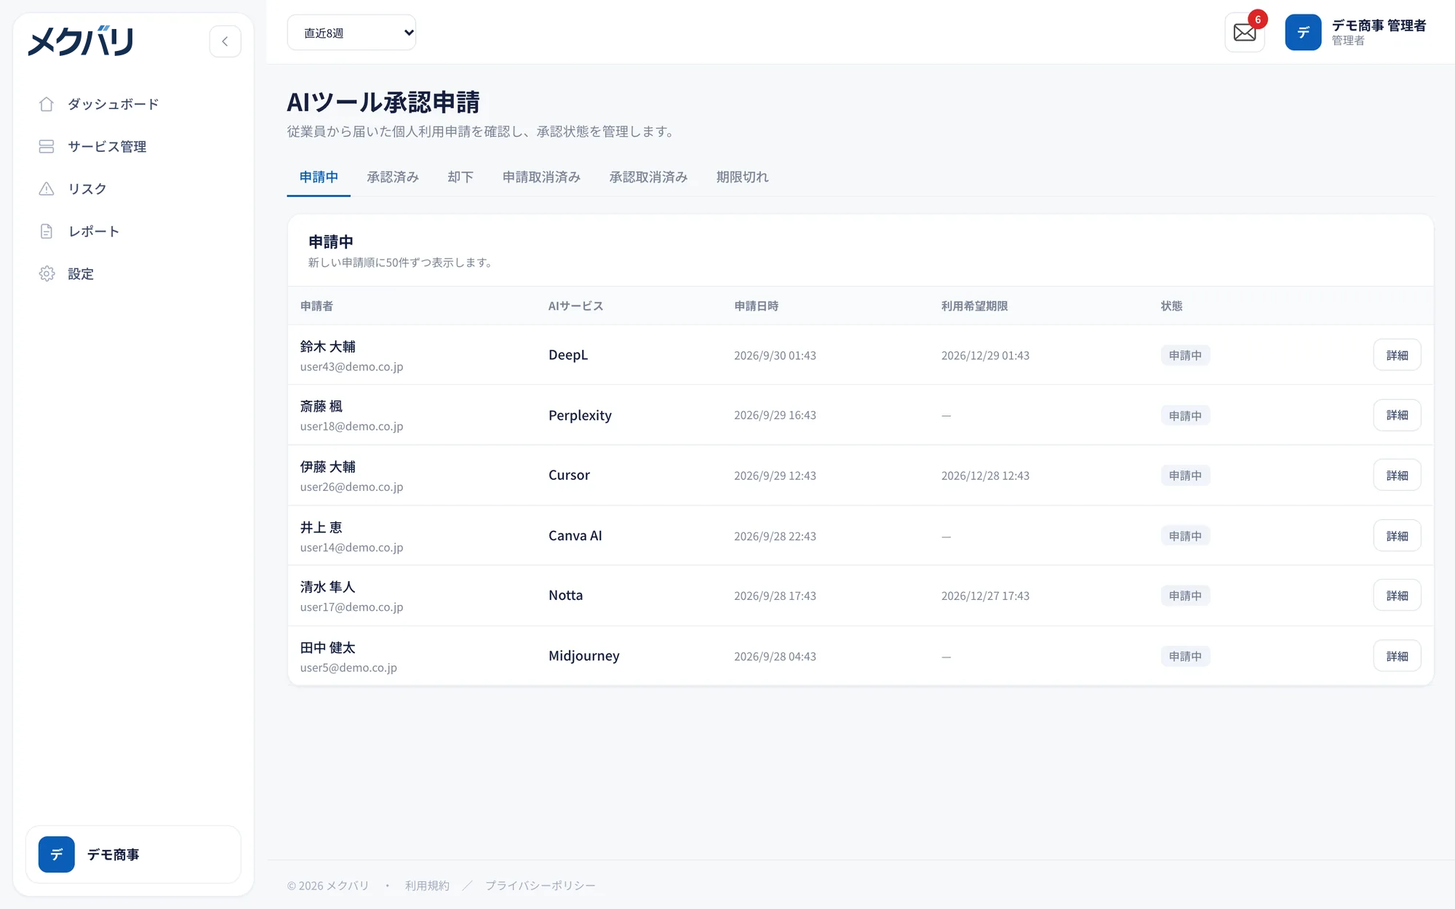The width and height of the screenshot is (1455, 909).
Task: Open the mail notifications envelope icon
Action: pos(1245,33)
